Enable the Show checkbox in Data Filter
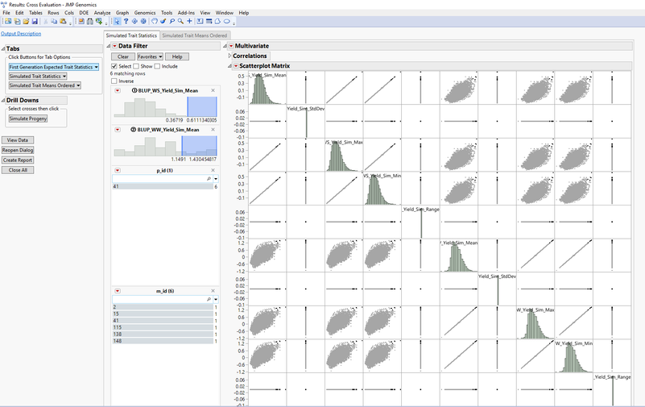Image resolution: width=645 pixels, height=407 pixels. [136, 66]
